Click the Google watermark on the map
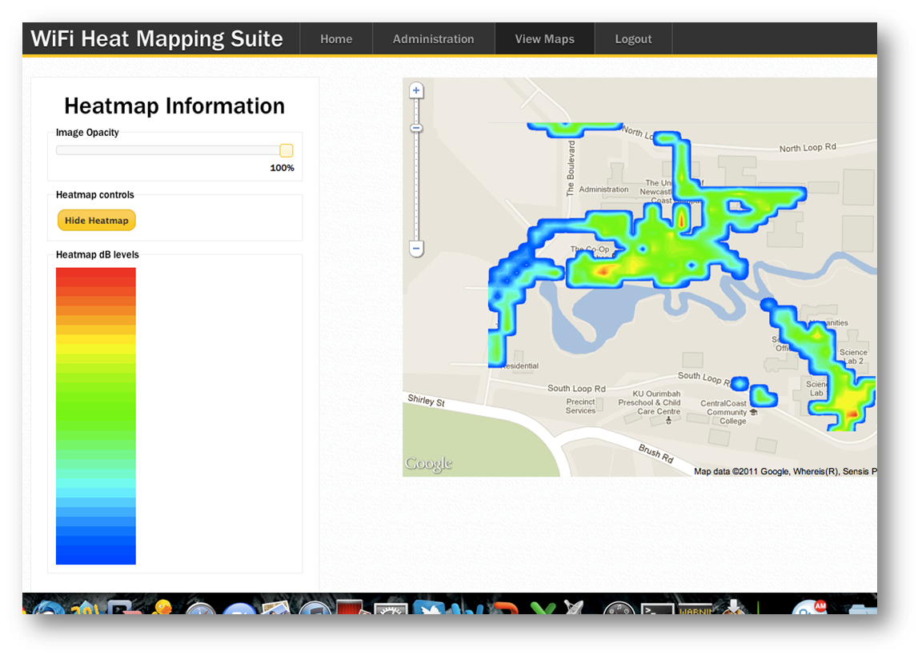Screen dimensions: 922x659 tap(428, 462)
